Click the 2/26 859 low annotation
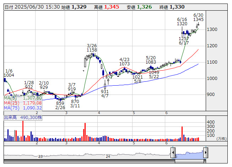 (x=60, y=105)
